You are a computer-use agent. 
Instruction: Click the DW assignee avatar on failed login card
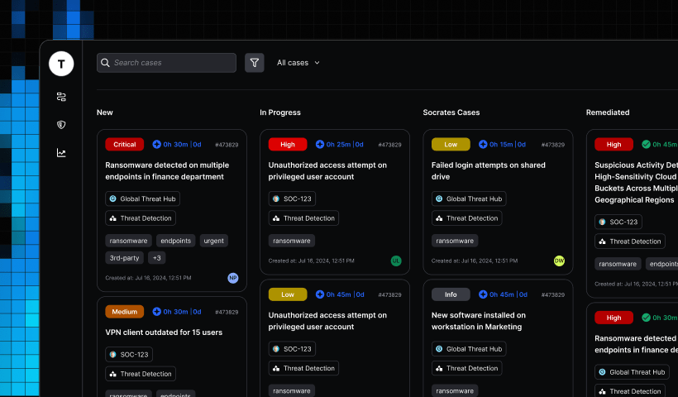(559, 261)
